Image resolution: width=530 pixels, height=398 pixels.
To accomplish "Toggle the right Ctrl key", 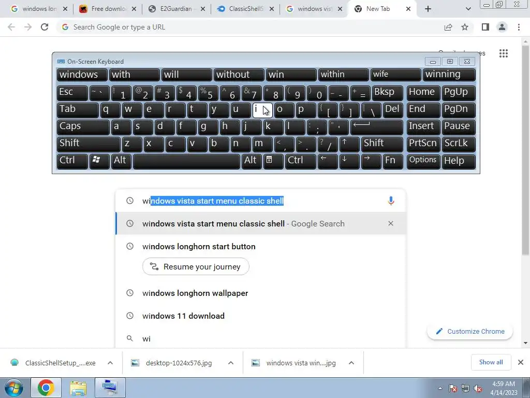I will pos(301,161).
